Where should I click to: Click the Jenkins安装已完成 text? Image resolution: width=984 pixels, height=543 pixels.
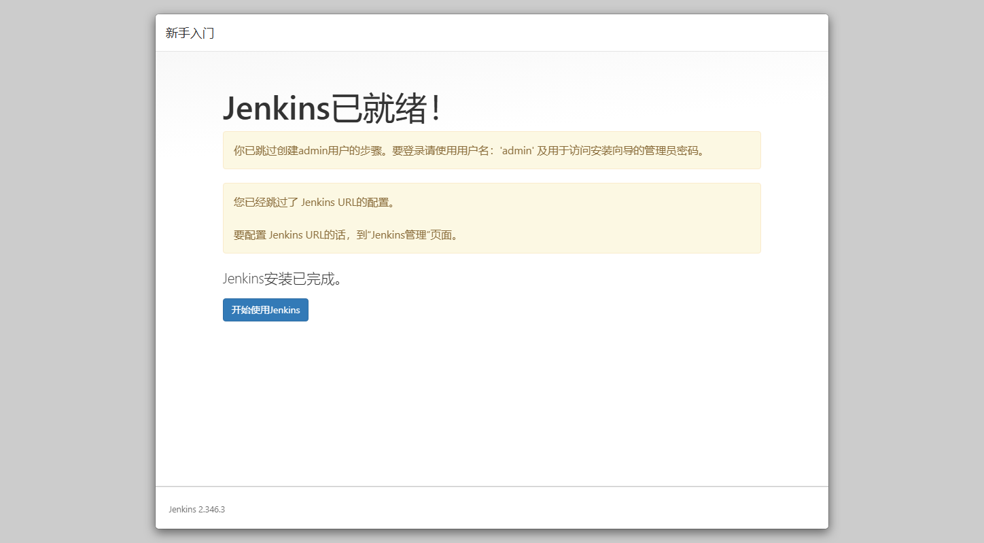pos(282,279)
